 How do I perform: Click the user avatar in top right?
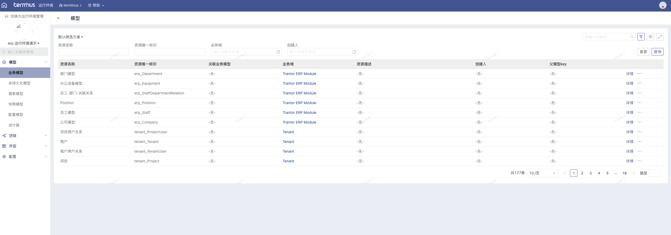pos(663,5)
